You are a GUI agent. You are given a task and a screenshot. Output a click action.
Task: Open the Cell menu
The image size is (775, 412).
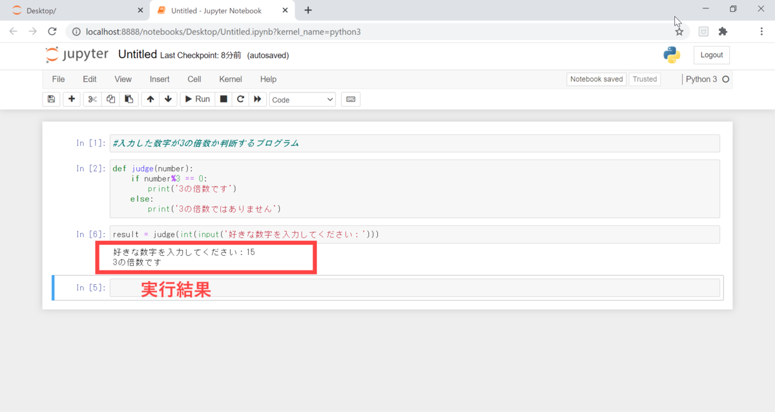click(x=194, y=79)
